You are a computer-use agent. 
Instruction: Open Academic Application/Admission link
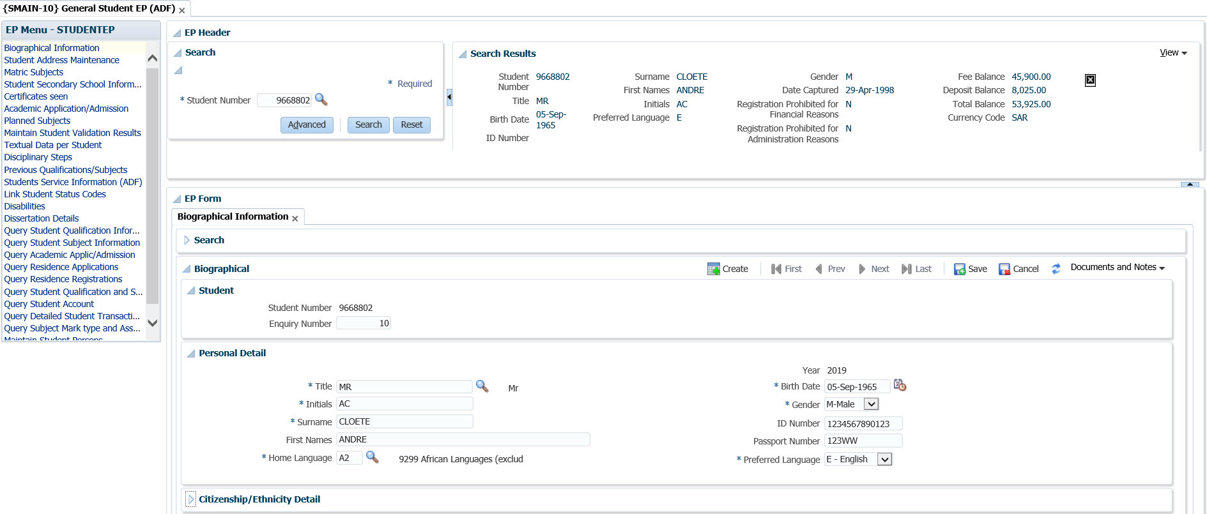[66, 109]
